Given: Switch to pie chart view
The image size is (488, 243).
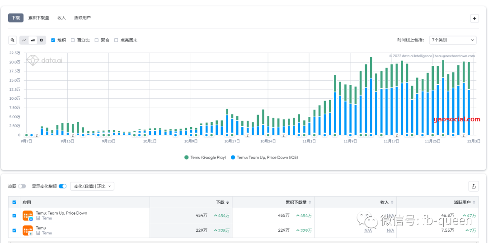Looking at the screenshot, I should pyautogui.click(x=42, y=40).
